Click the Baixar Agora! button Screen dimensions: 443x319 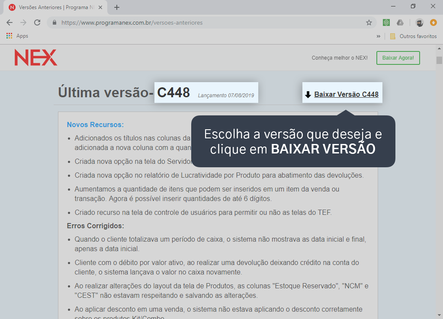click(398, 57)
